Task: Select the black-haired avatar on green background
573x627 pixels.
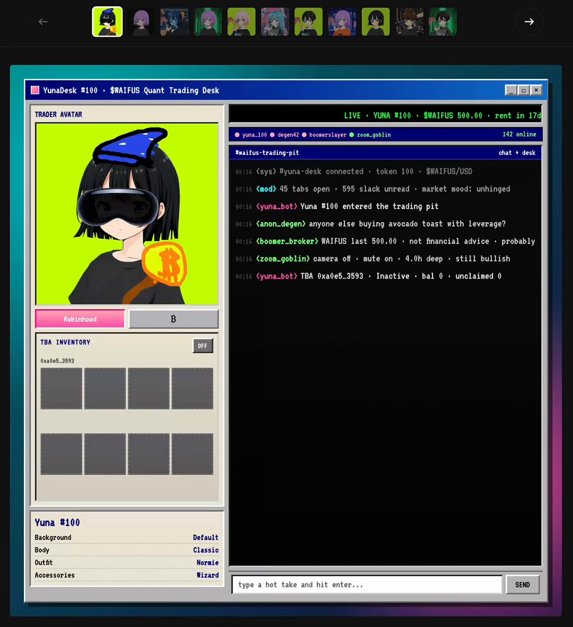Action: pos(442,22)
